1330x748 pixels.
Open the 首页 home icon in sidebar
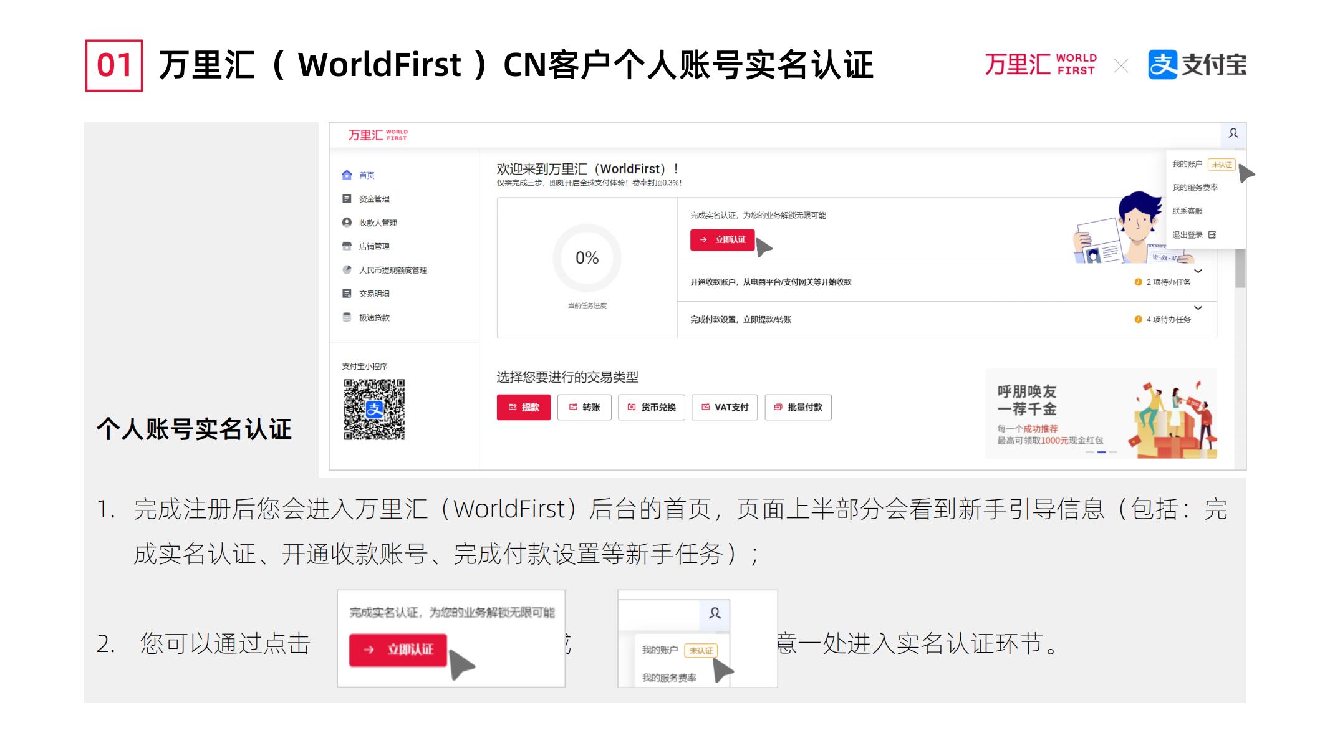(347, 175)
